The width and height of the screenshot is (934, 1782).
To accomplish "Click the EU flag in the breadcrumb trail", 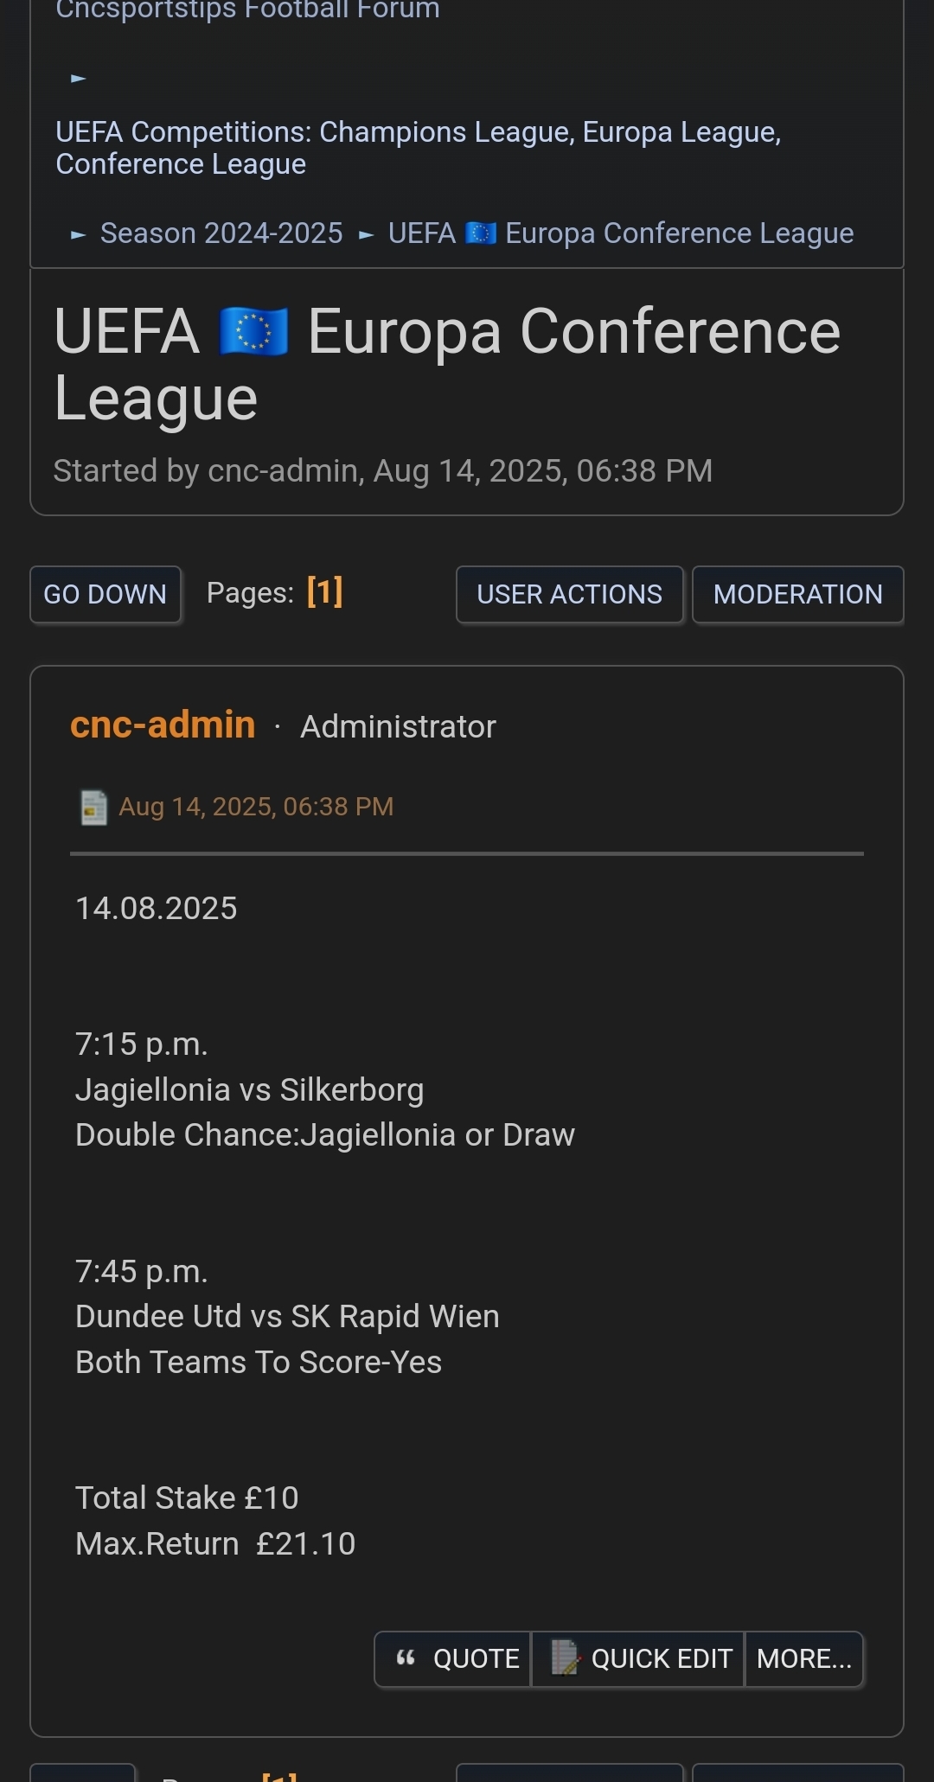I will click(481, 233).
